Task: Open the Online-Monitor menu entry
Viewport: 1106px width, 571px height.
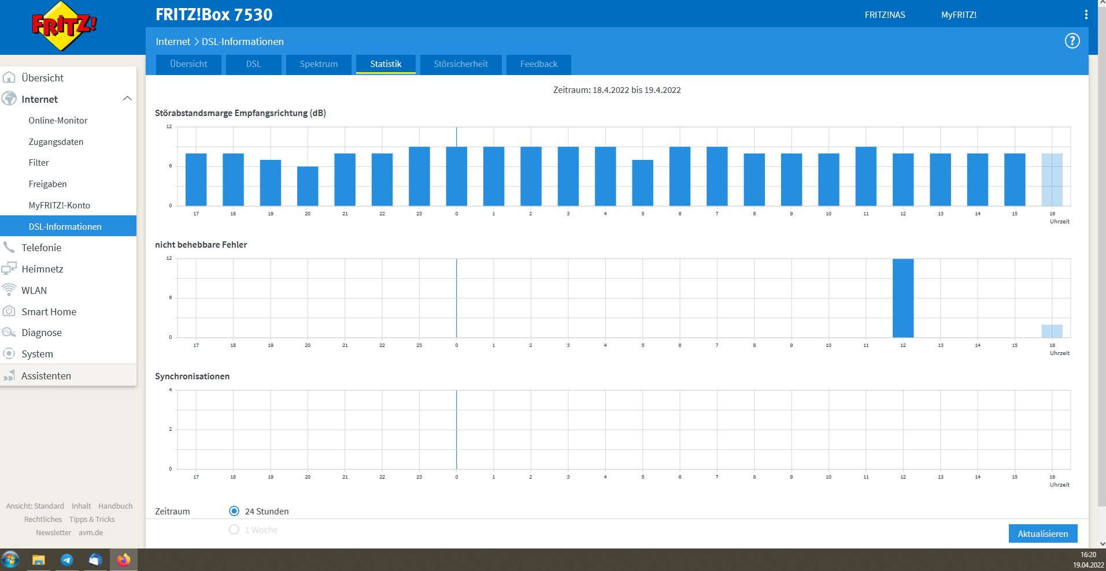Action: [x=58, y=121]
